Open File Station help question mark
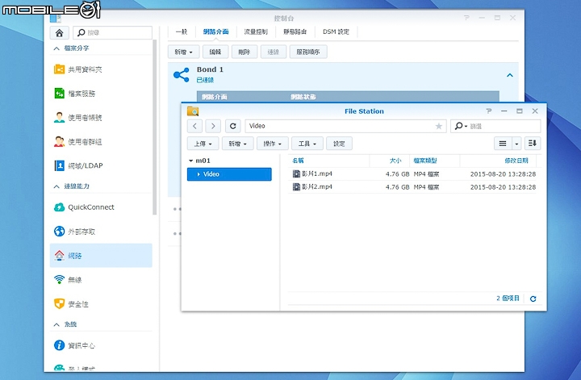Viewport: 581px width, 380px height. (x=489, y=111)
